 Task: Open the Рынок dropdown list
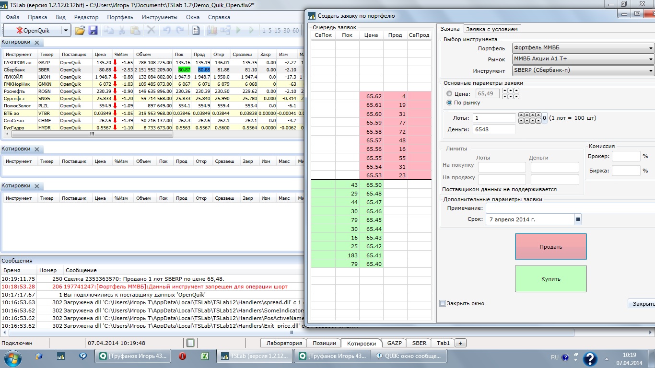click(x=651, y=59)
